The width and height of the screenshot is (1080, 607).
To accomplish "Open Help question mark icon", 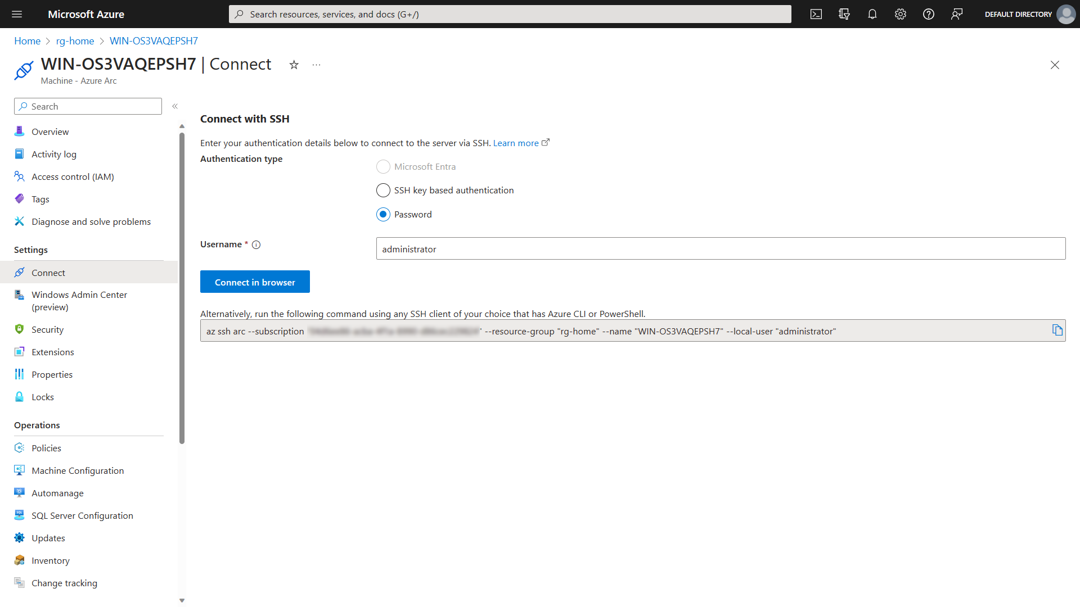I will [929, 14].
